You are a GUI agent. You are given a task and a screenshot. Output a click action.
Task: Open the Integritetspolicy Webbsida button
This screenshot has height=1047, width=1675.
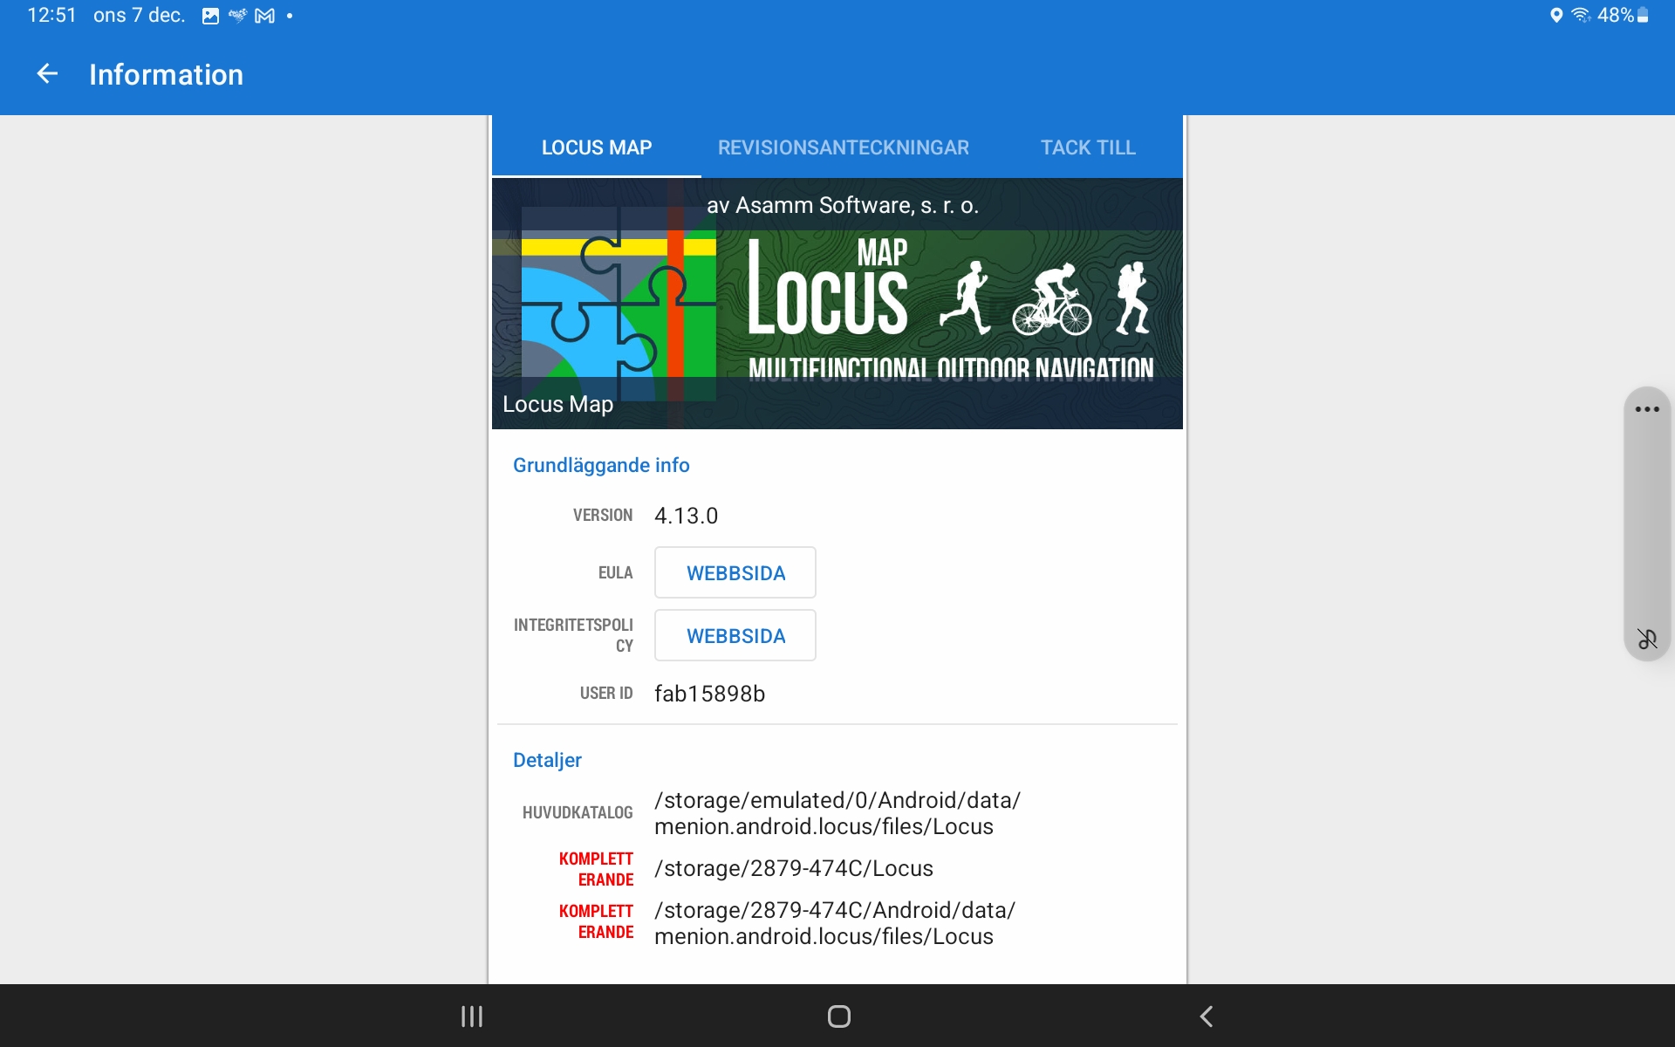(735, 636)
